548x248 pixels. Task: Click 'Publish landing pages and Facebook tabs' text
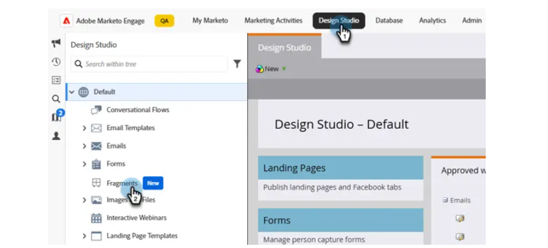pyautogui.click(x=332, y=187)
